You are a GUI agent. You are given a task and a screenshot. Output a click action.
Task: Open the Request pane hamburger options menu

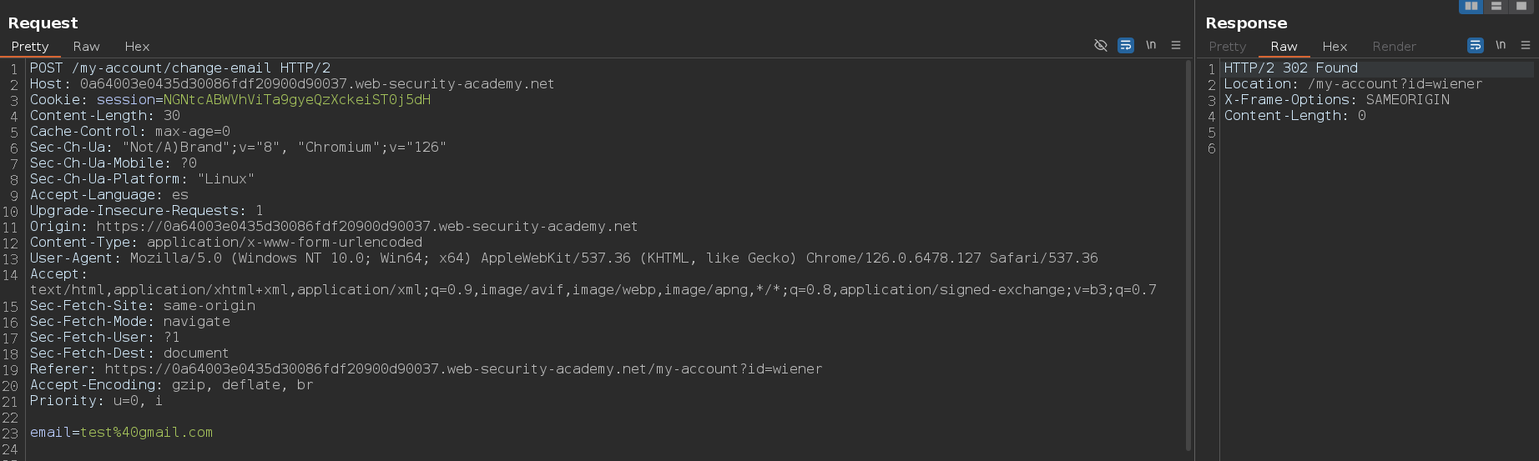click(1176, 45)
